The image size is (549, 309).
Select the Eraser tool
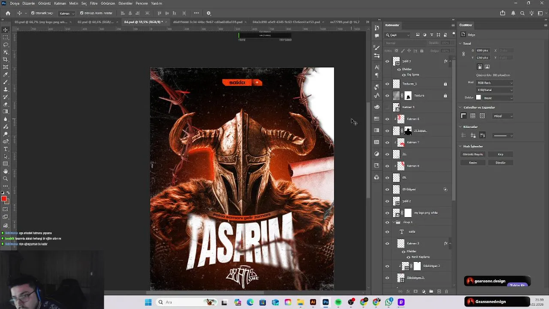pyautogui.click(x=6, y=104)
